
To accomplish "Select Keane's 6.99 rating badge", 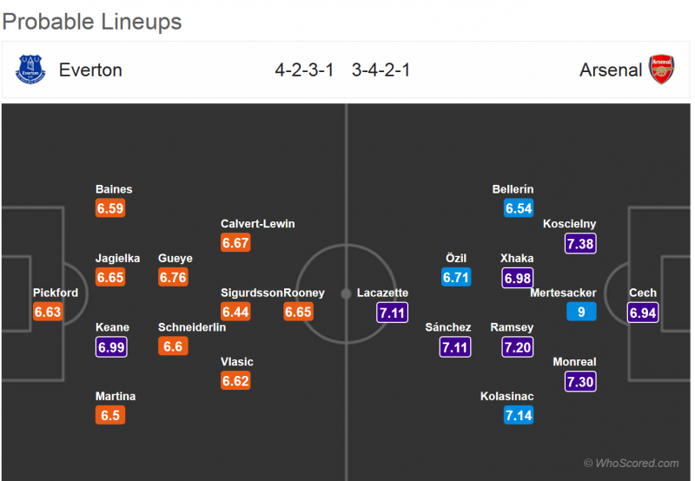I will point(110,346).
